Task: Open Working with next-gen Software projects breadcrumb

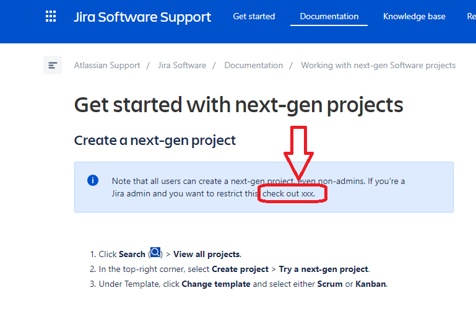Action: click(378, 65)
